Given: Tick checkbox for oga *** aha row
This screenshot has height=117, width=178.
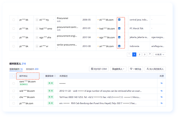Looking at the screenshot, I should (x=14, y=37).
